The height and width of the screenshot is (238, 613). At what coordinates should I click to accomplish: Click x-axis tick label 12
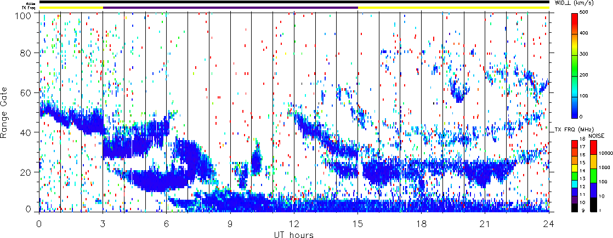pyautogui.click(x=294, y=223)
